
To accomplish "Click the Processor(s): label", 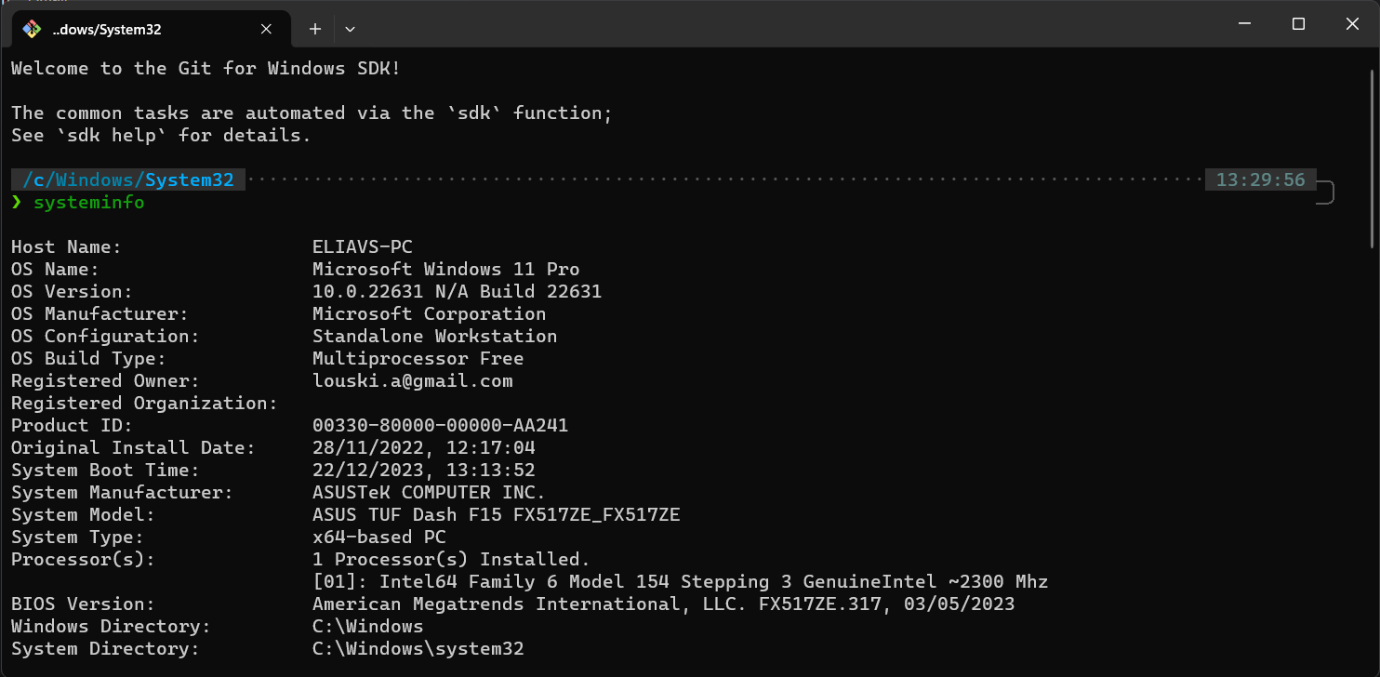I will tap(84, 559).
